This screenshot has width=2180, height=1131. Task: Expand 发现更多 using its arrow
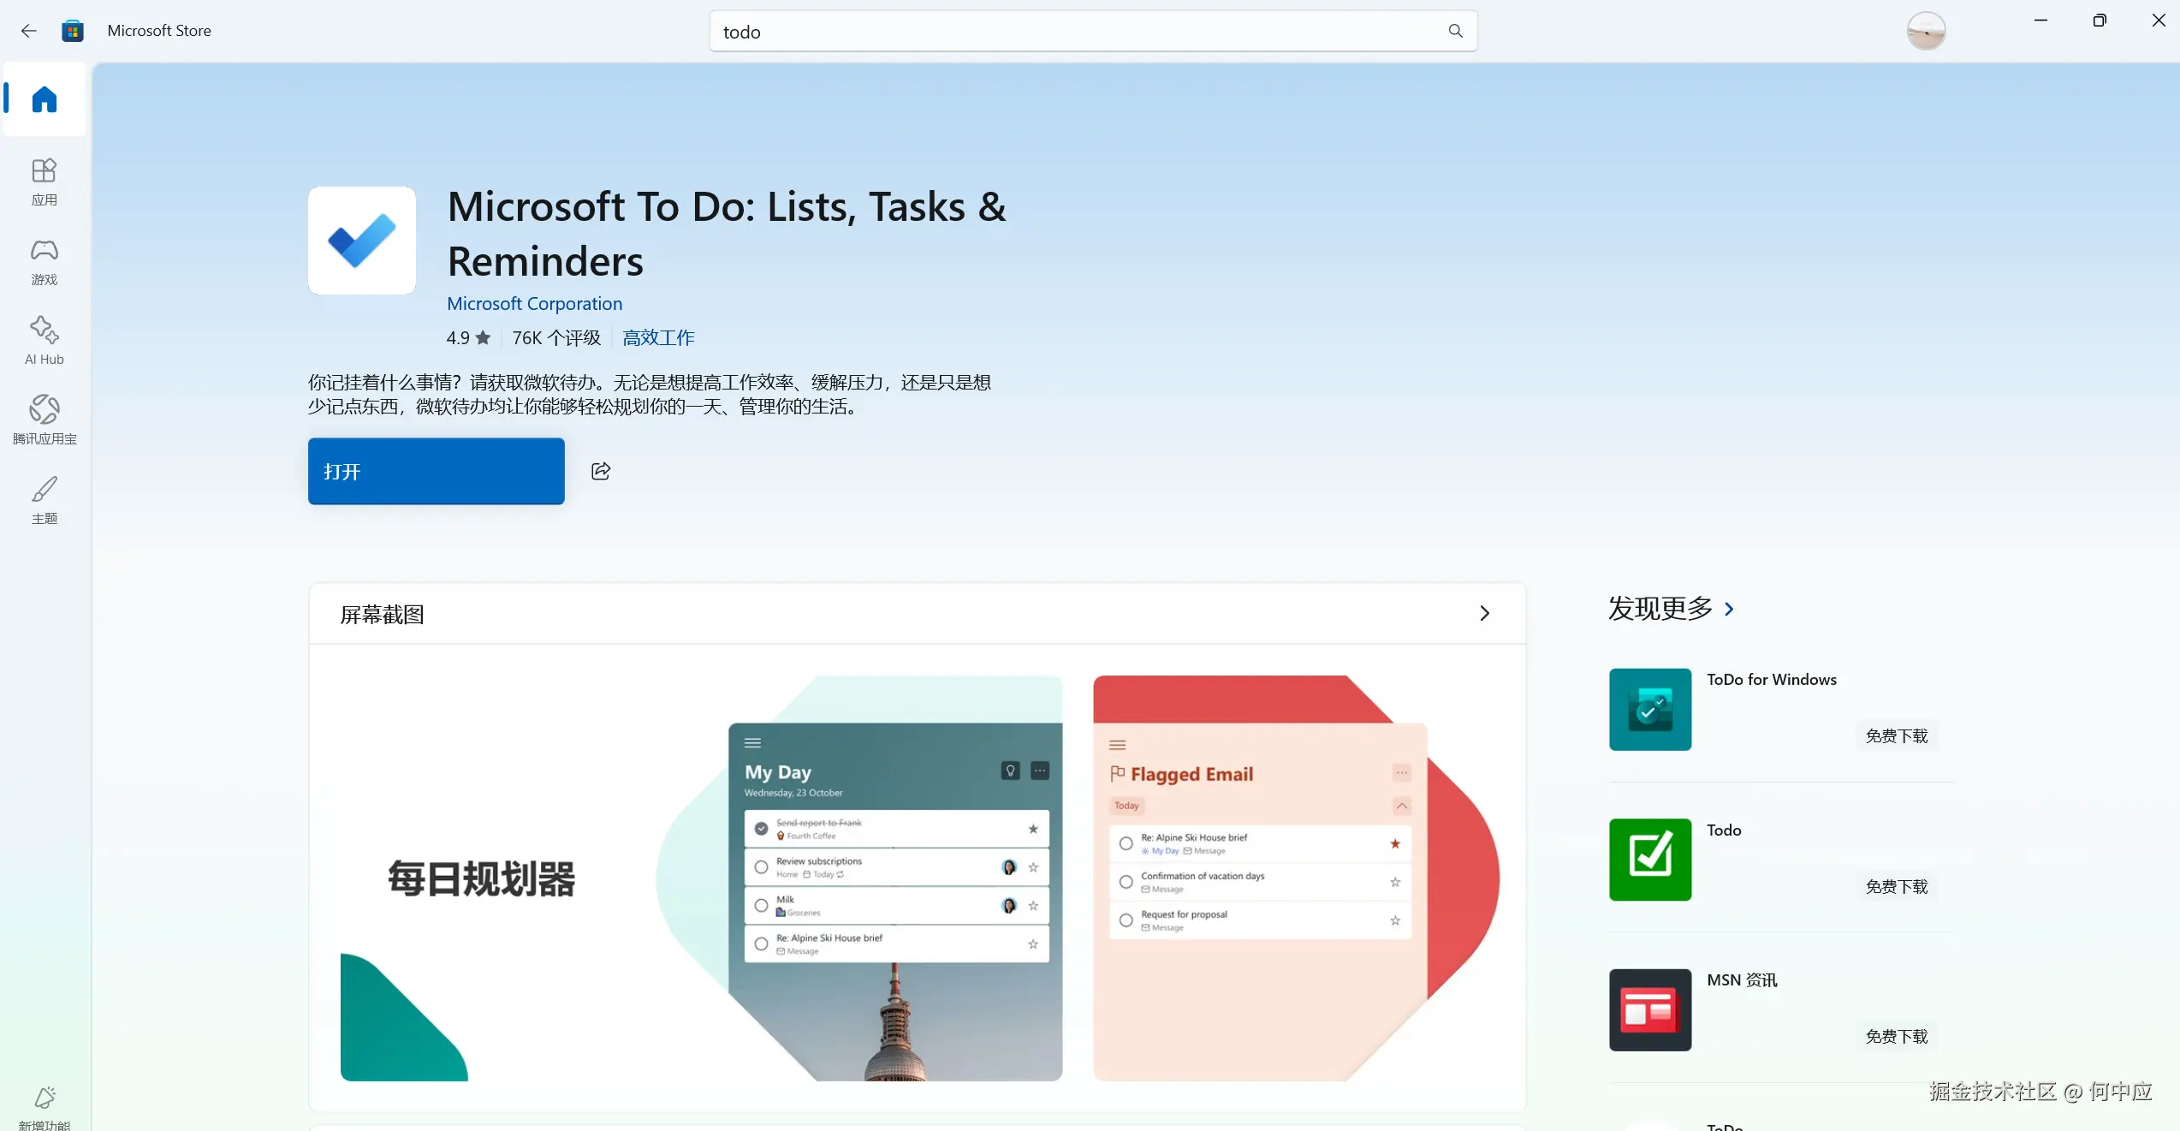click(x=1729, y=609)
